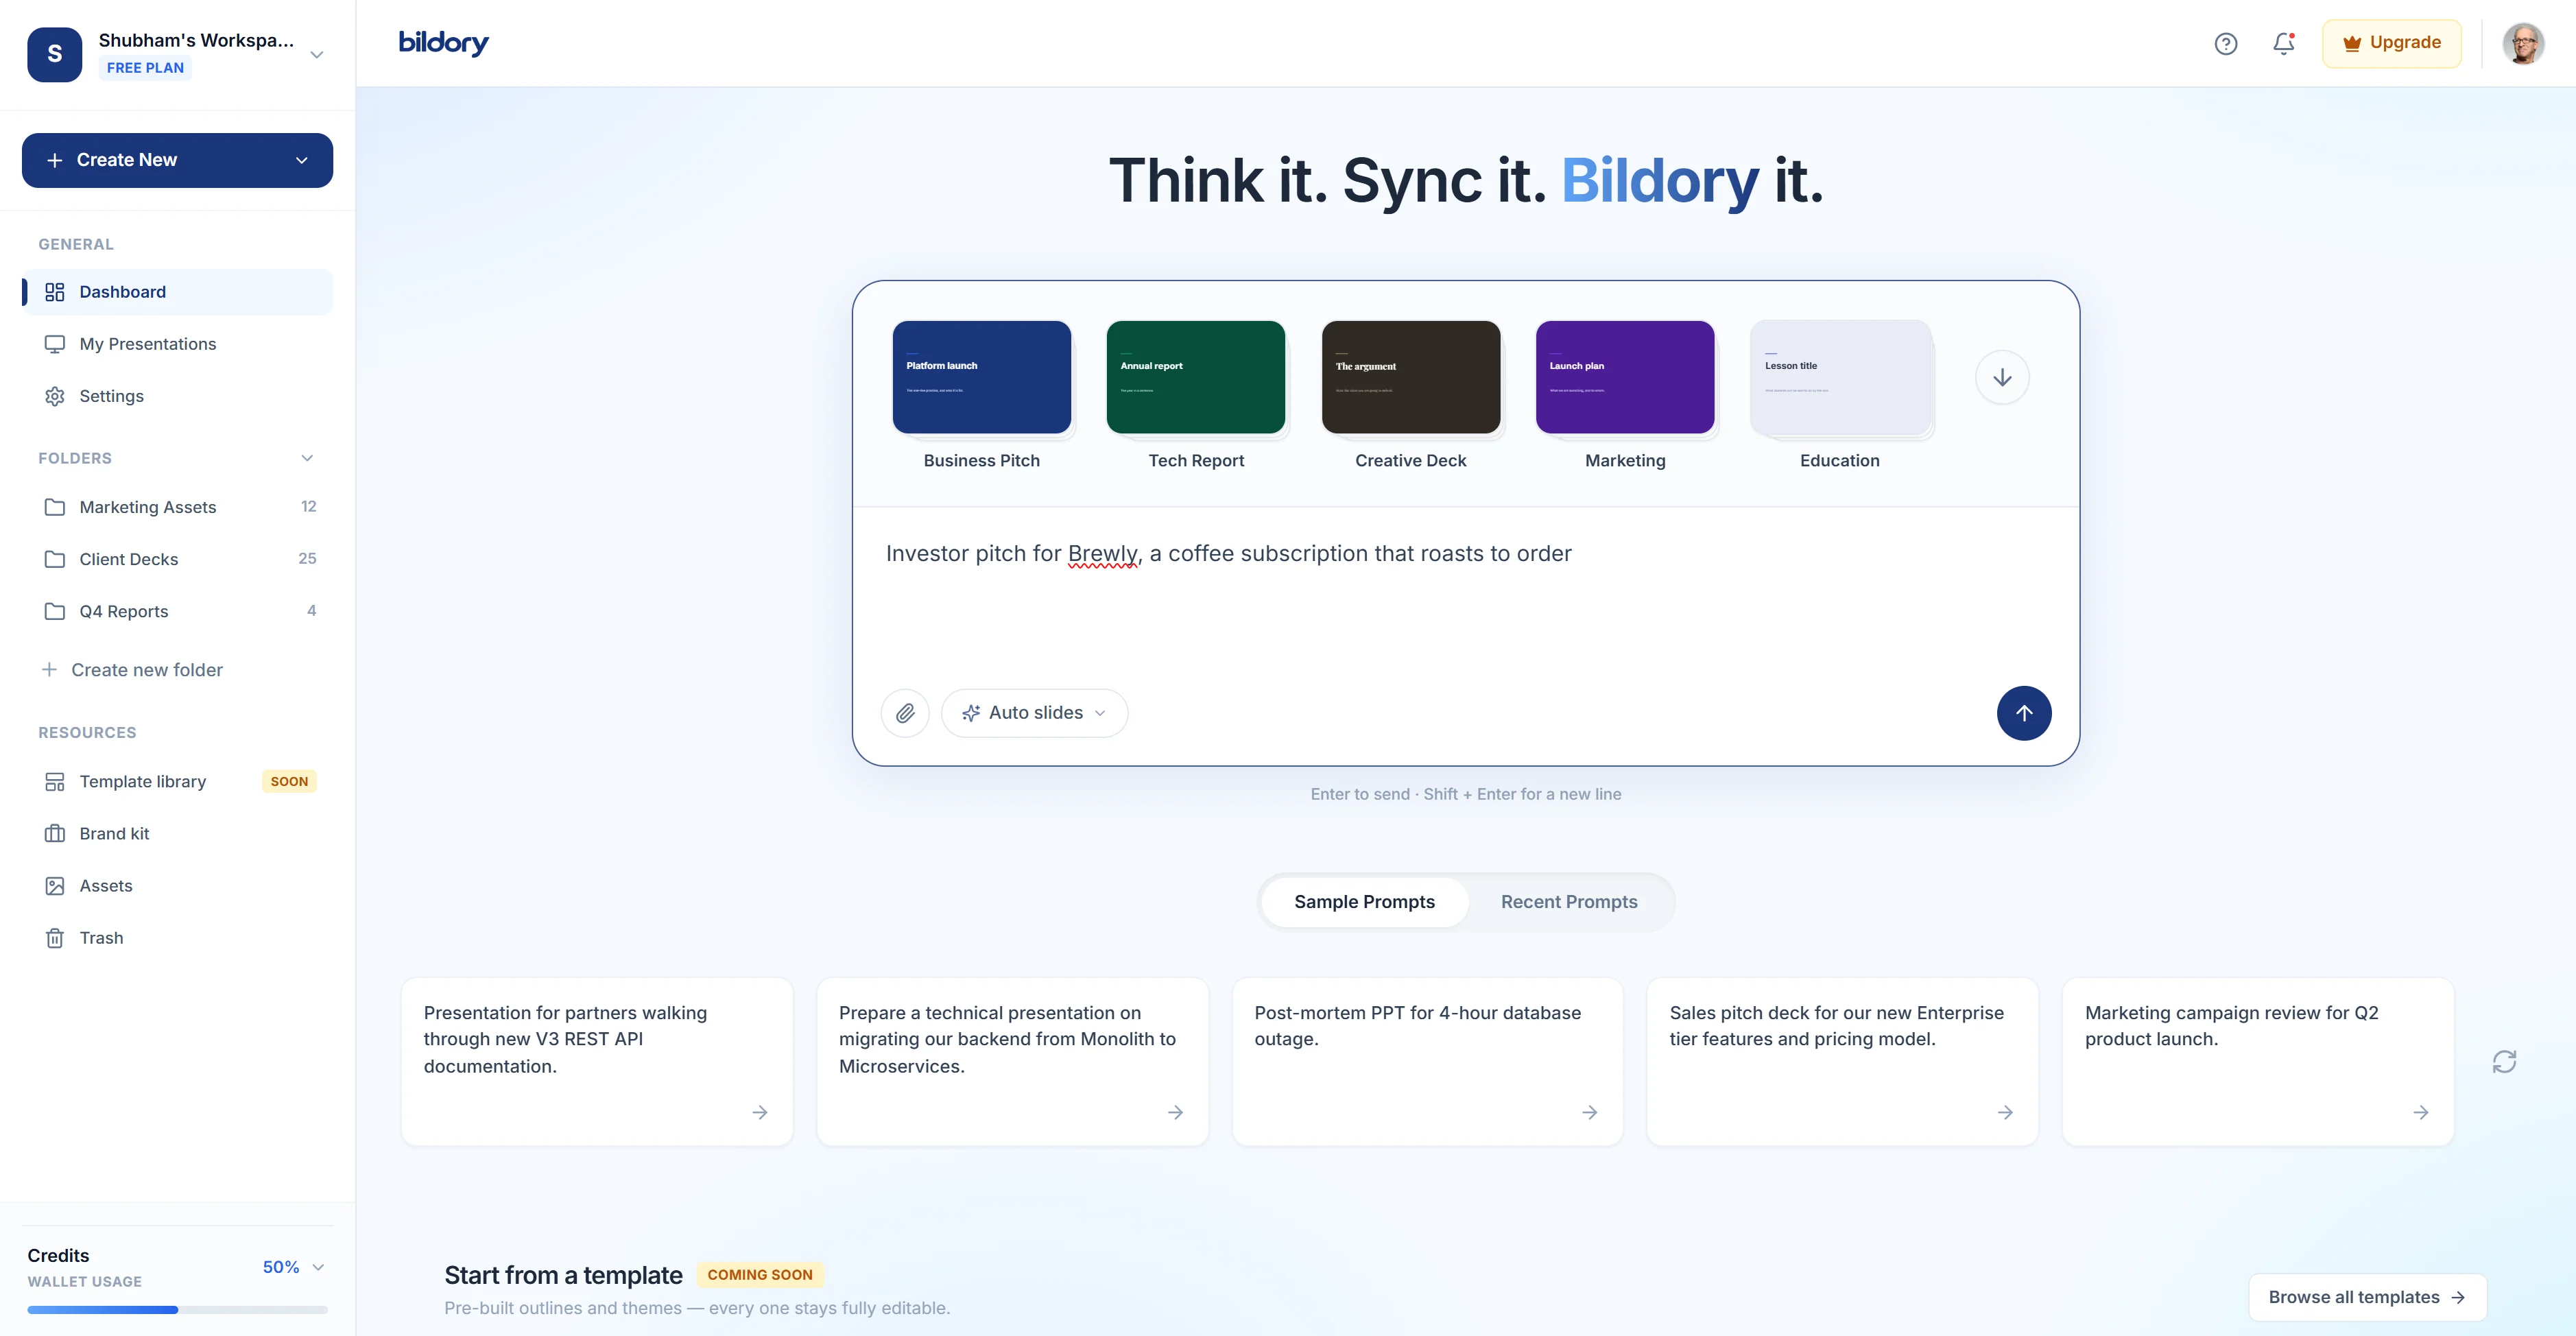Go to My Presentations

177,344
